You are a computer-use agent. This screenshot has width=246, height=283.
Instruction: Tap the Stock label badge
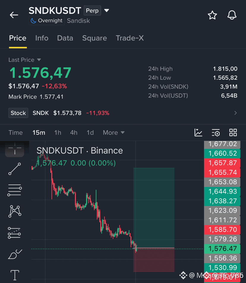[x=18, y=113]
